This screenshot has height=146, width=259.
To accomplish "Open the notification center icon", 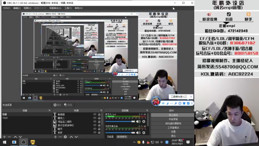I will (x=188, y=142).
